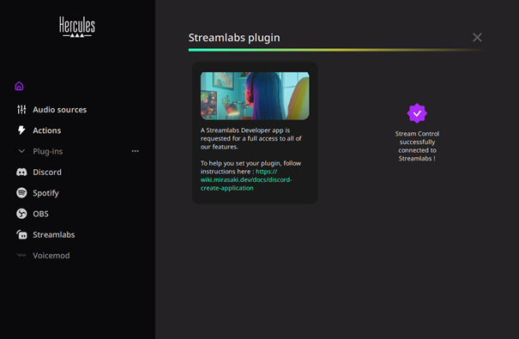This screenshot has height=339, width=519.
Task: Click the gradient bar under the title
Action: (x=335, y=50)
